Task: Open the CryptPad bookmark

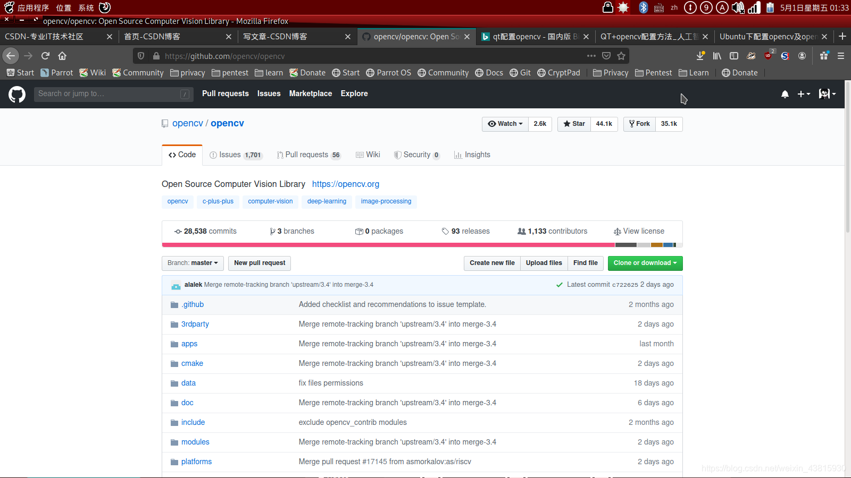Action: [x=558, y=73]
